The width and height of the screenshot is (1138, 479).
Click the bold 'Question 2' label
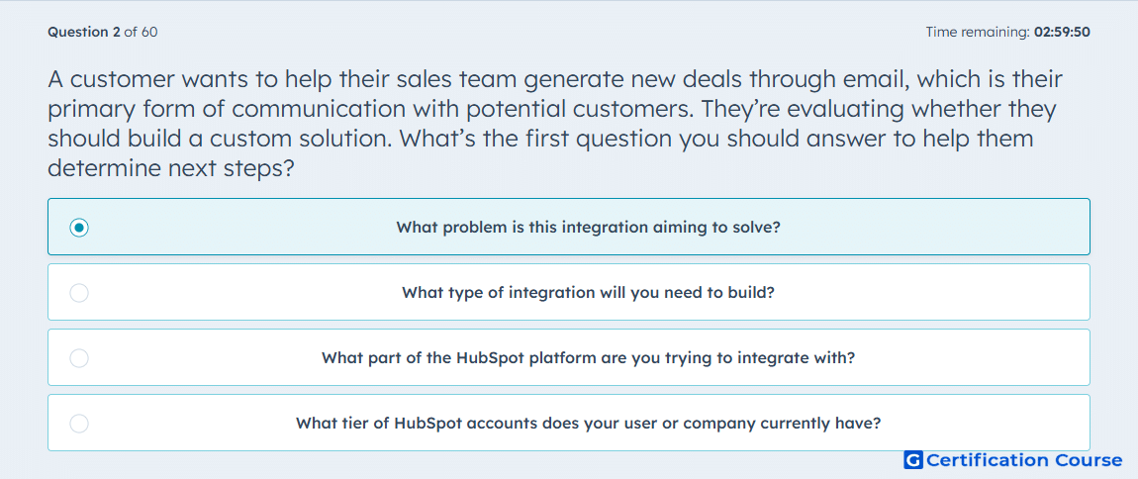(x=84, y=32)
